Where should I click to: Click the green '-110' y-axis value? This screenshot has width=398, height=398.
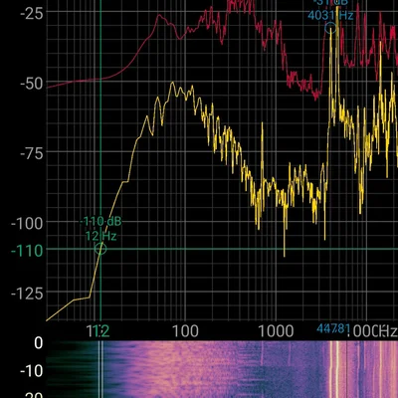click(27, 251)
